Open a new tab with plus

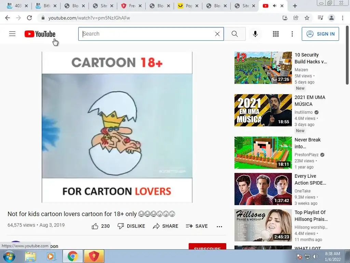click(295, 6)
